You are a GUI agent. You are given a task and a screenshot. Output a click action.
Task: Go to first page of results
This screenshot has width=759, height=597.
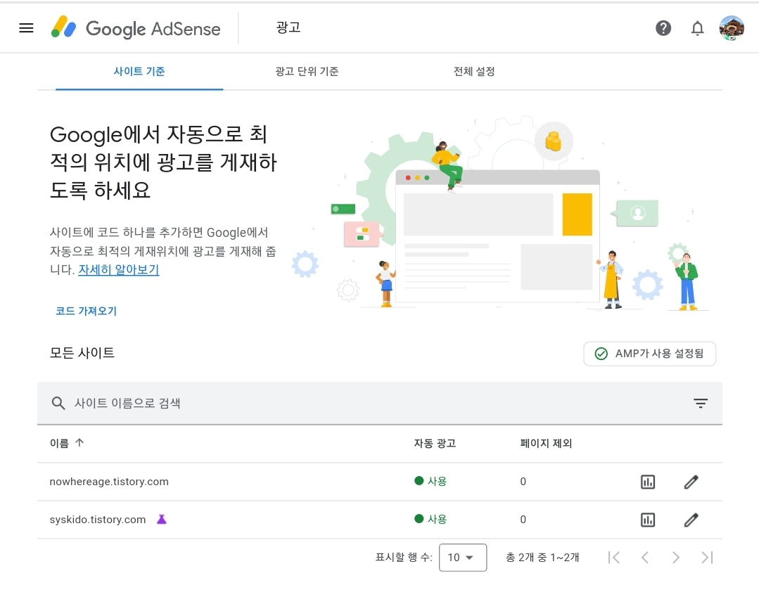[614, 558]
